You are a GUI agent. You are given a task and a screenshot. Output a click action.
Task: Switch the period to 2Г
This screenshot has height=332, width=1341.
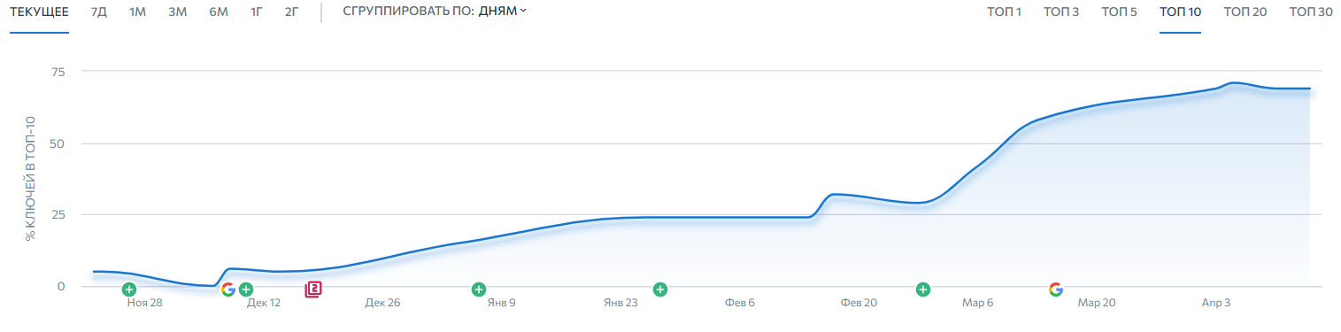[x=292, y=12]
